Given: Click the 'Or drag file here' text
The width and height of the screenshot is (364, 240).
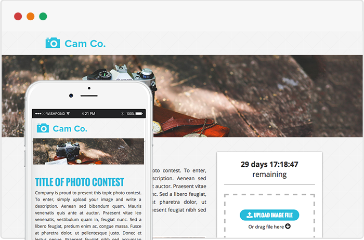Looking at the screenshot, I should click(x=266, y=227).
